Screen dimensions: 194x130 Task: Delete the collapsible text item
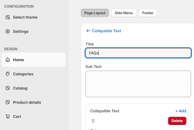tap(177, 121)
